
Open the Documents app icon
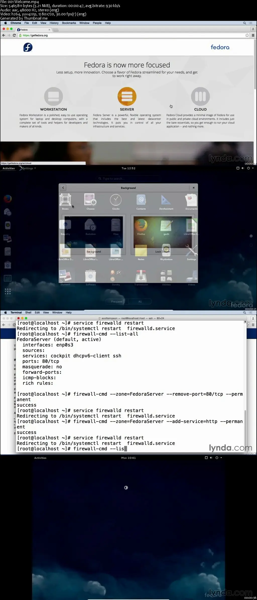pyautogui.click(x=191, y=200)
